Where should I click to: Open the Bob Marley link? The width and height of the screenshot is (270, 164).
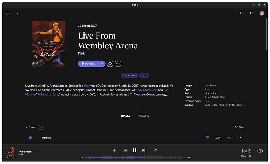coord(166,90)
